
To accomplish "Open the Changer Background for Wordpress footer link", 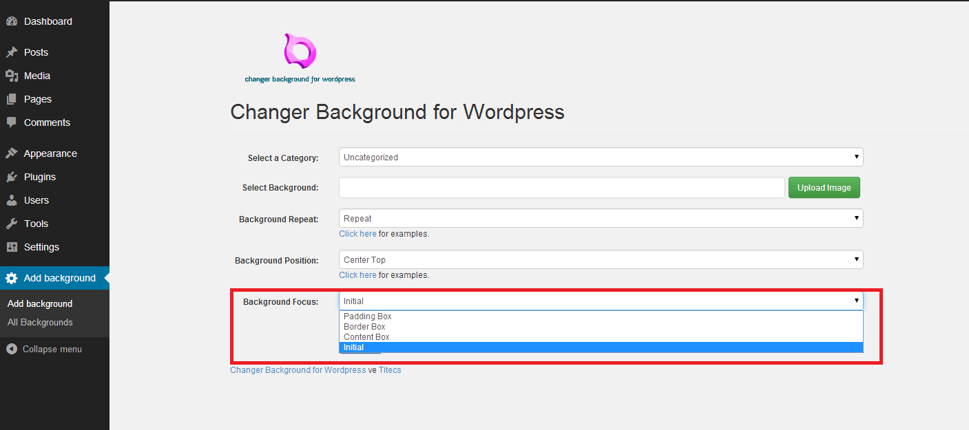I will 298,370.
